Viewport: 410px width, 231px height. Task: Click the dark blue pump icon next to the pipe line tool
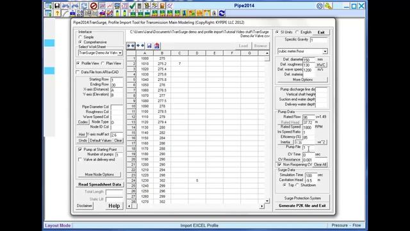click(72, 13)
